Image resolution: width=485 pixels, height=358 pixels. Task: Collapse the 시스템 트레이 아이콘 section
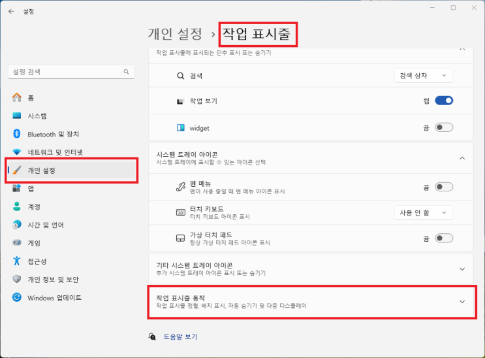462,158
